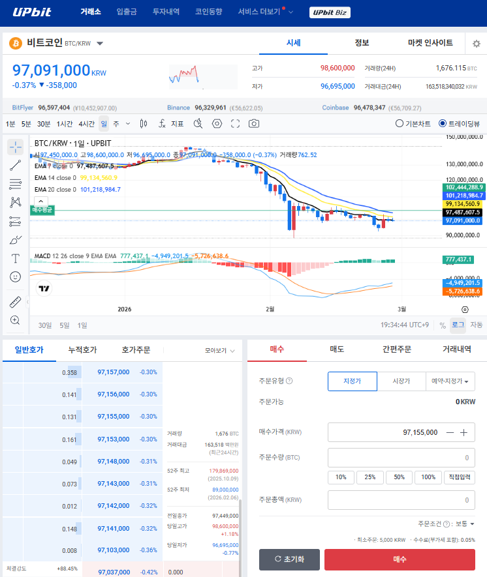Open the timeframe more-options chevron
The image size is (487, 577).
coord(128,124)
